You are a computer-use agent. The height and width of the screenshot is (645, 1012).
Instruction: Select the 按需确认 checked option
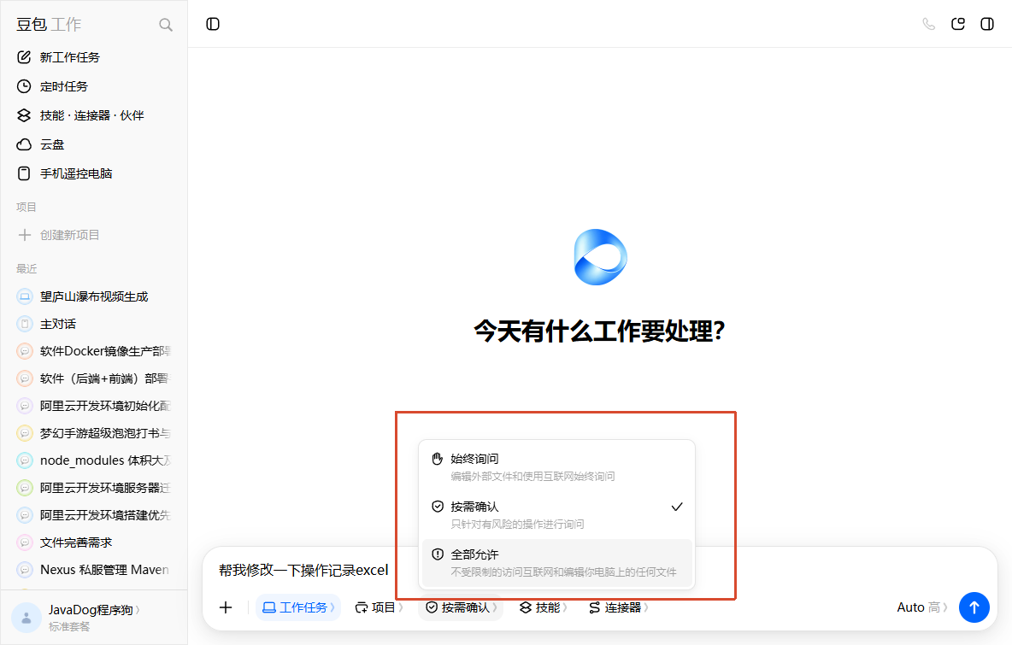[x=556, y=514]
